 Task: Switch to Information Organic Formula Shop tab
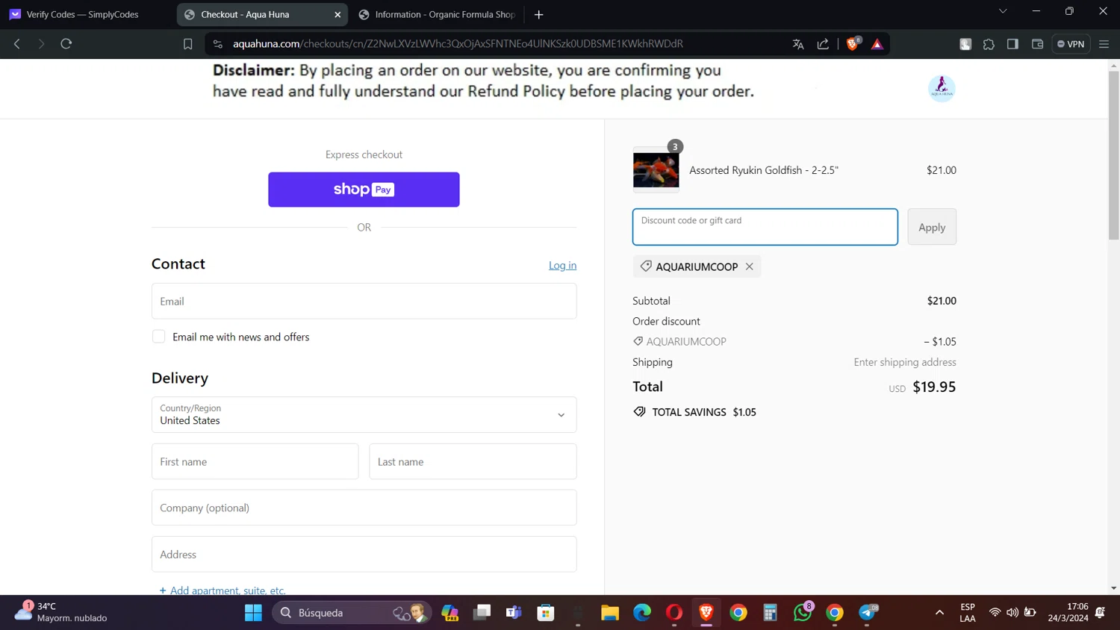(438, 14)
